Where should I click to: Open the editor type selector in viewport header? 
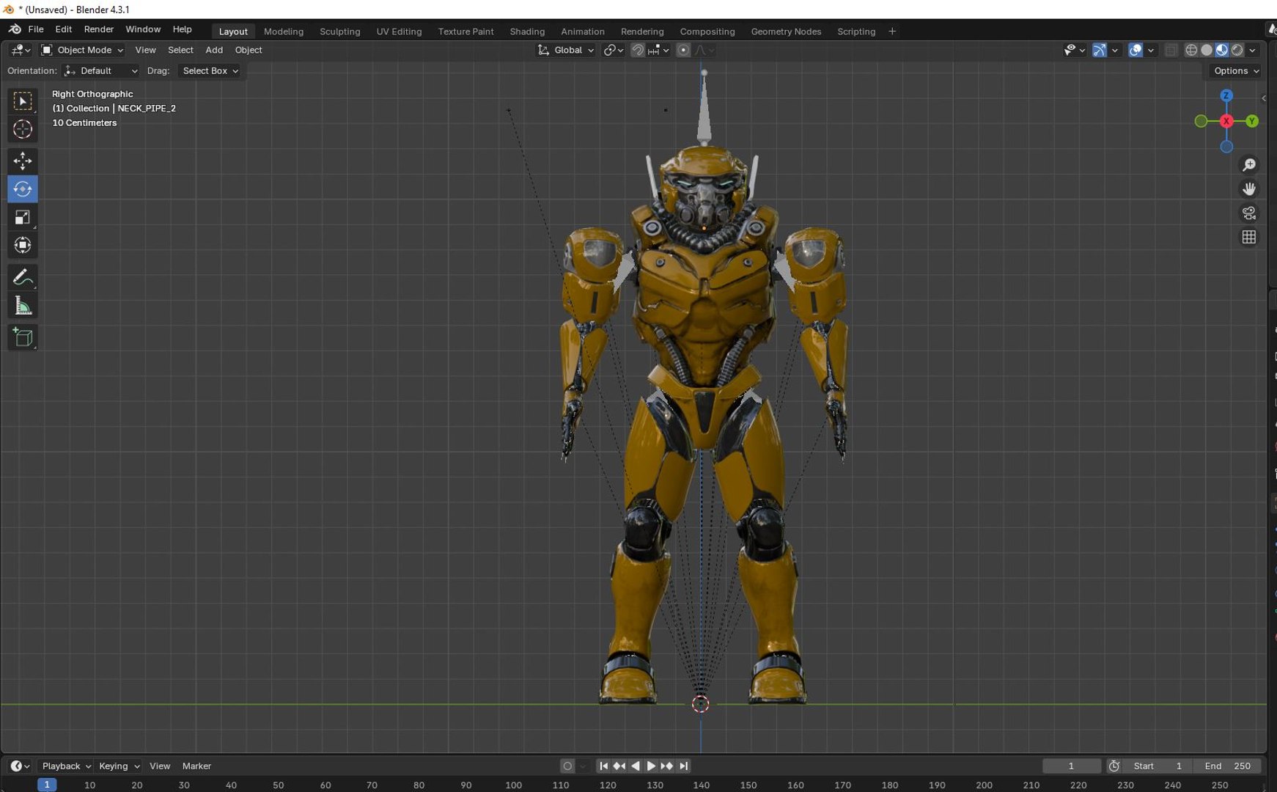click(x=21, y=50)
